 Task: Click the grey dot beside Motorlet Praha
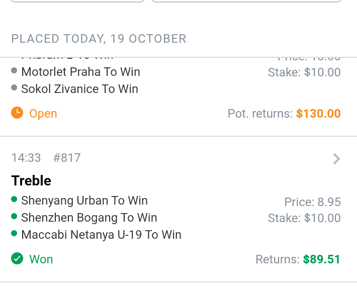pyautogui.click(x=15, y=71)
